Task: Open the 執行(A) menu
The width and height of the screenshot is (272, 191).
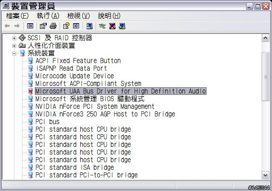Action: point(48,16)
